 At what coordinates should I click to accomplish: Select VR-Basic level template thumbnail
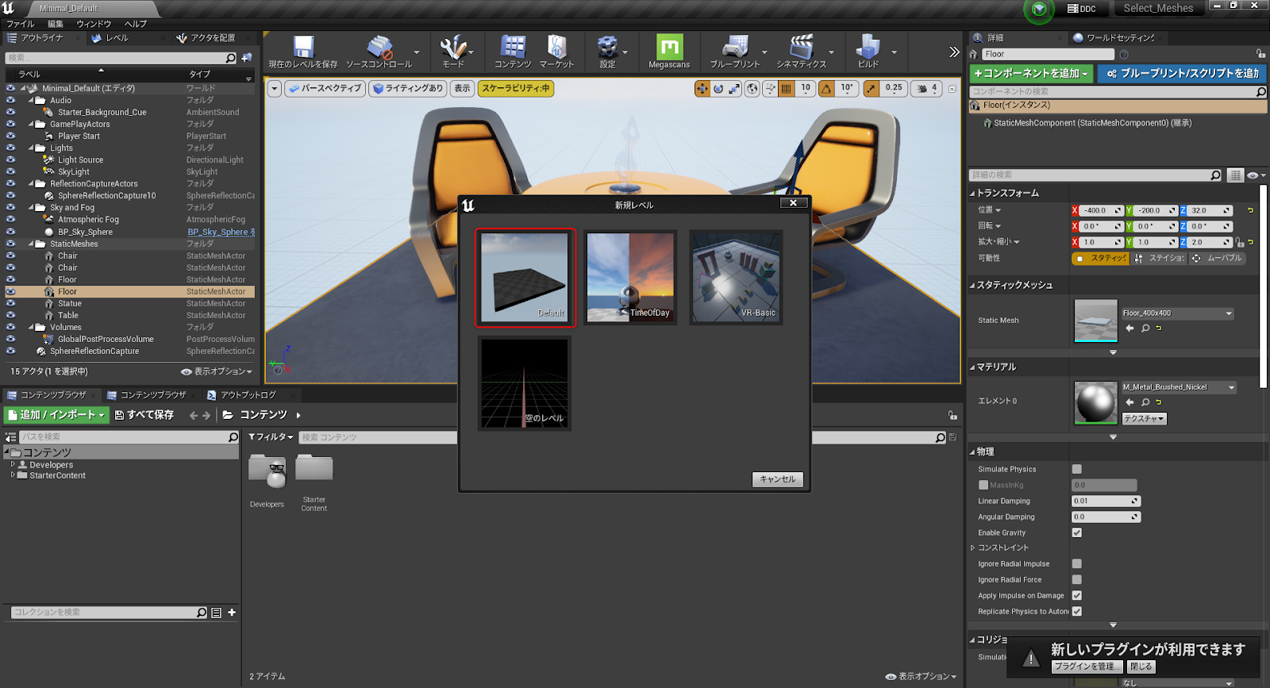point(736,278)
